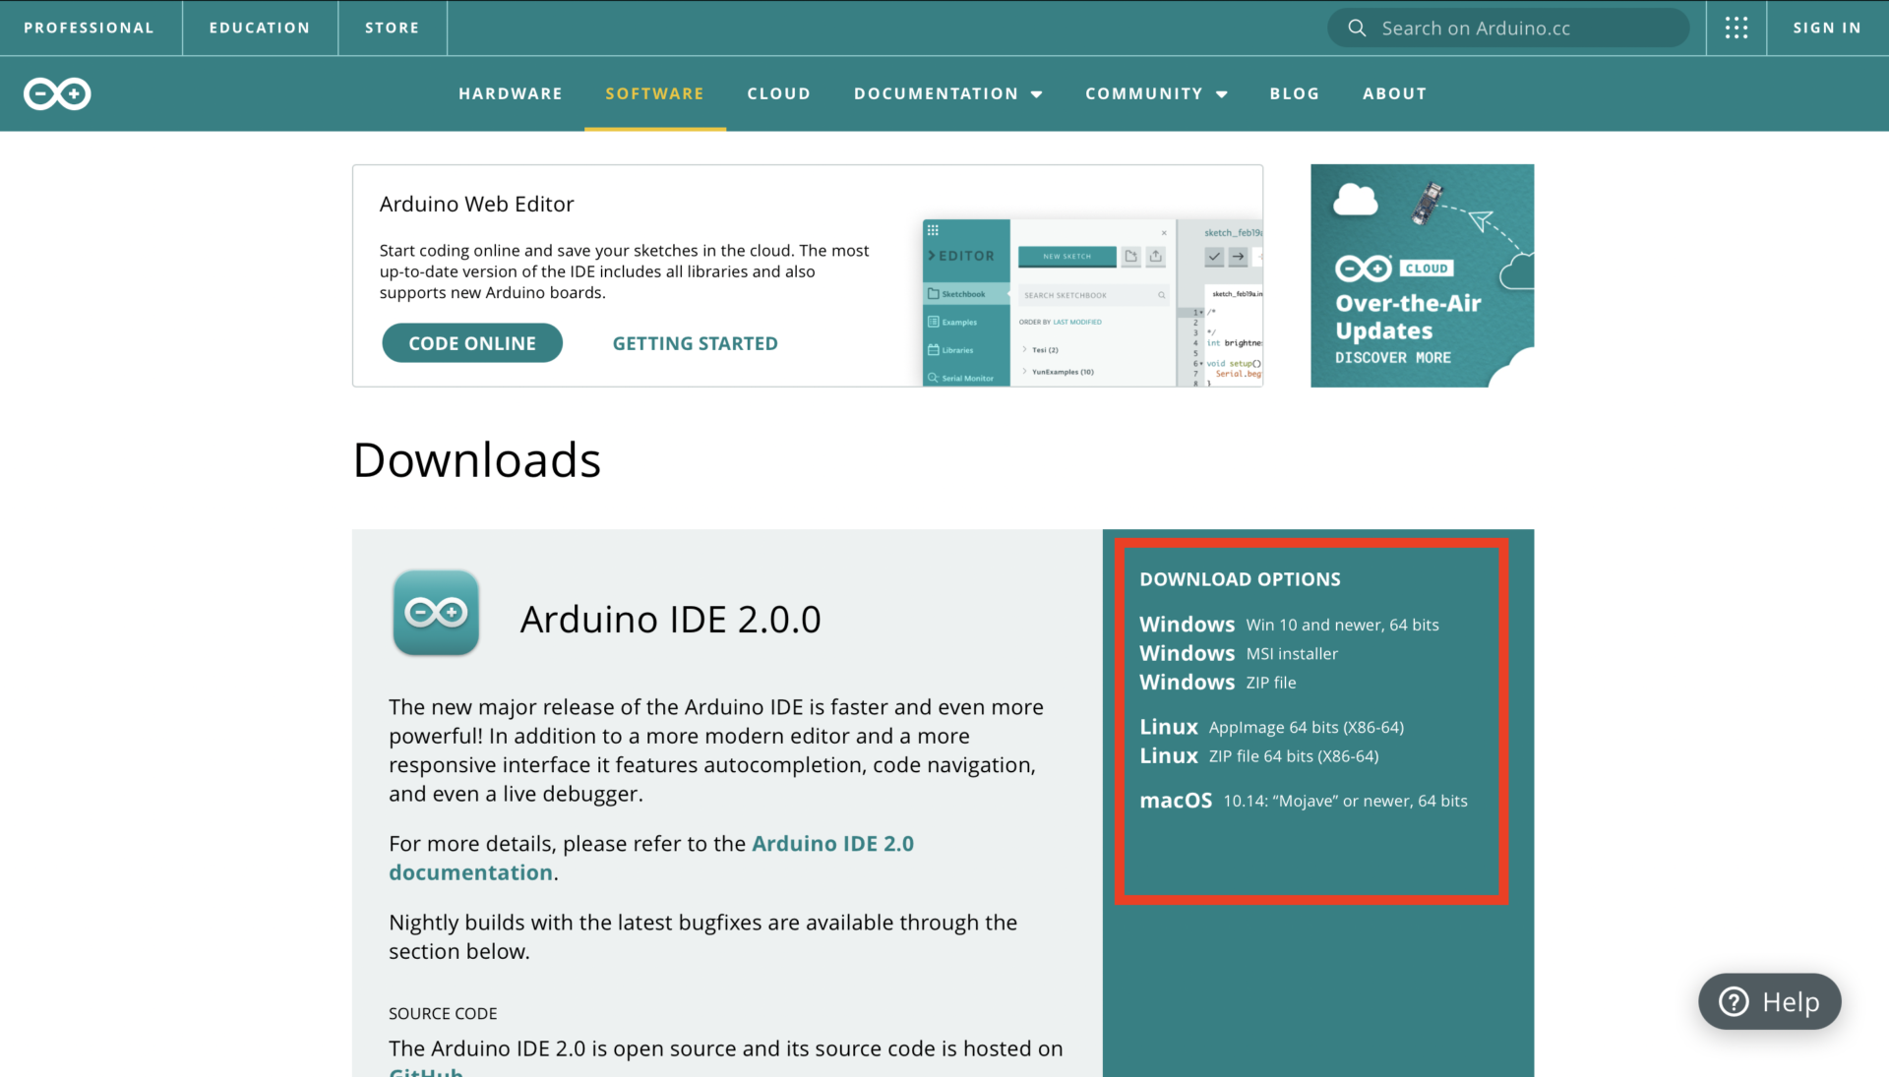Open the Over-the-Air Updates cloud banner

tap(1422, 275)
